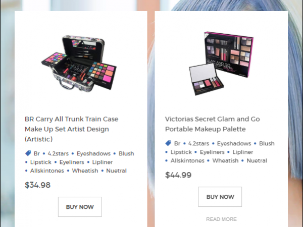Open the Victorias Secret Glam and Go title
The width and height of the screenshot is (303, 227).
click(213, 124)
